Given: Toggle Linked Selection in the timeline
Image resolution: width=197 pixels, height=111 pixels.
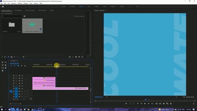Looking at the screenshot, I should click(x=18, y=66).
